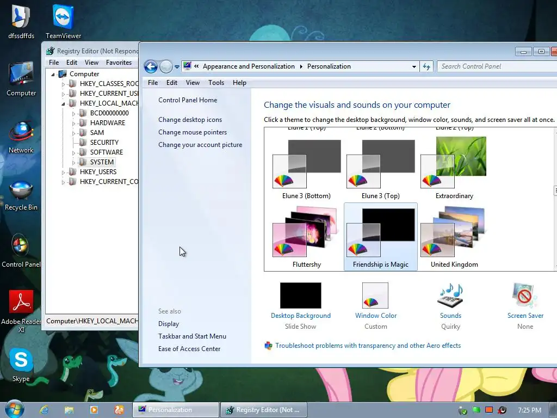This screenshot has height=418, width=557.
Task: Go to Control Panel Home
Action: [188, 100]
